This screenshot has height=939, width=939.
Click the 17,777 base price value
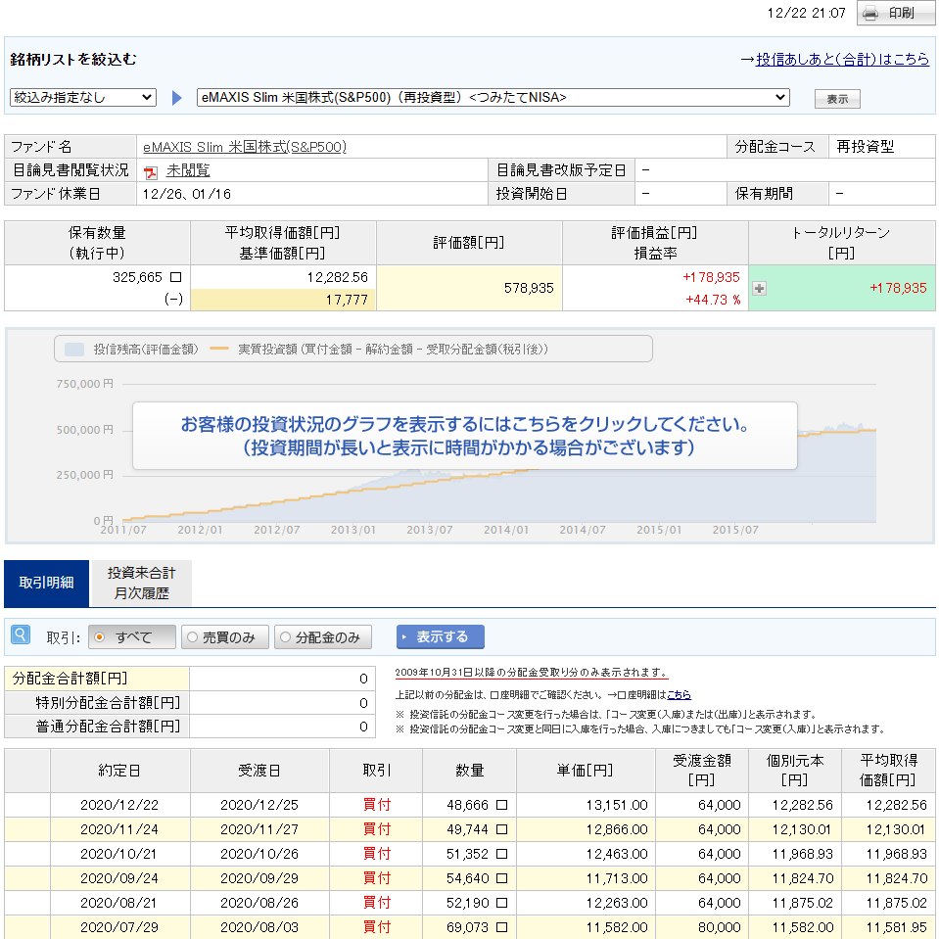click(x=347, y=300)
